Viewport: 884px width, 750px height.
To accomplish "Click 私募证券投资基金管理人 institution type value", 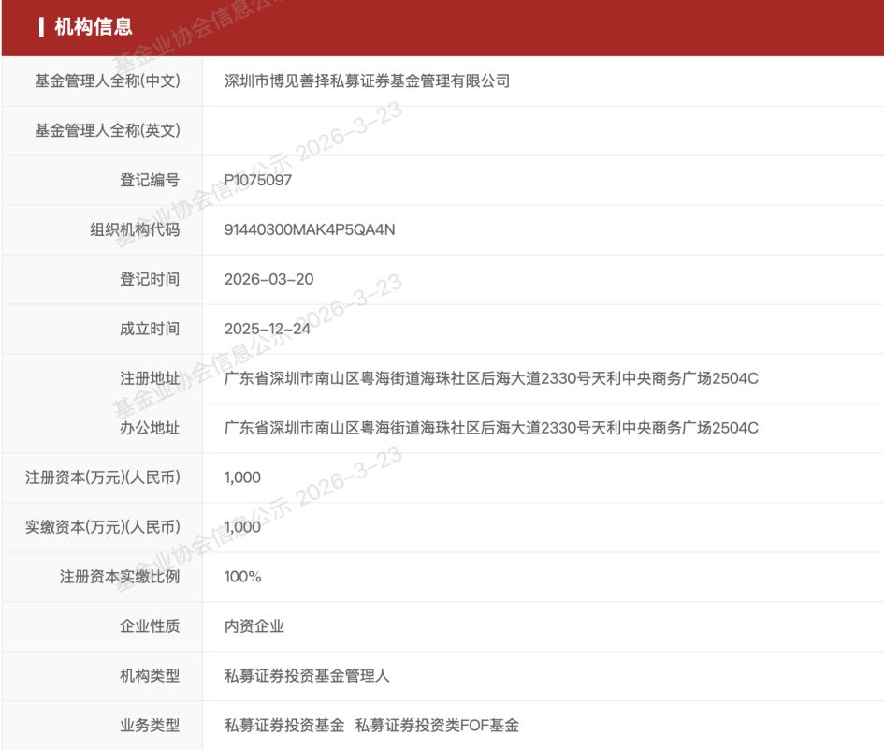I will pos(307,677).
